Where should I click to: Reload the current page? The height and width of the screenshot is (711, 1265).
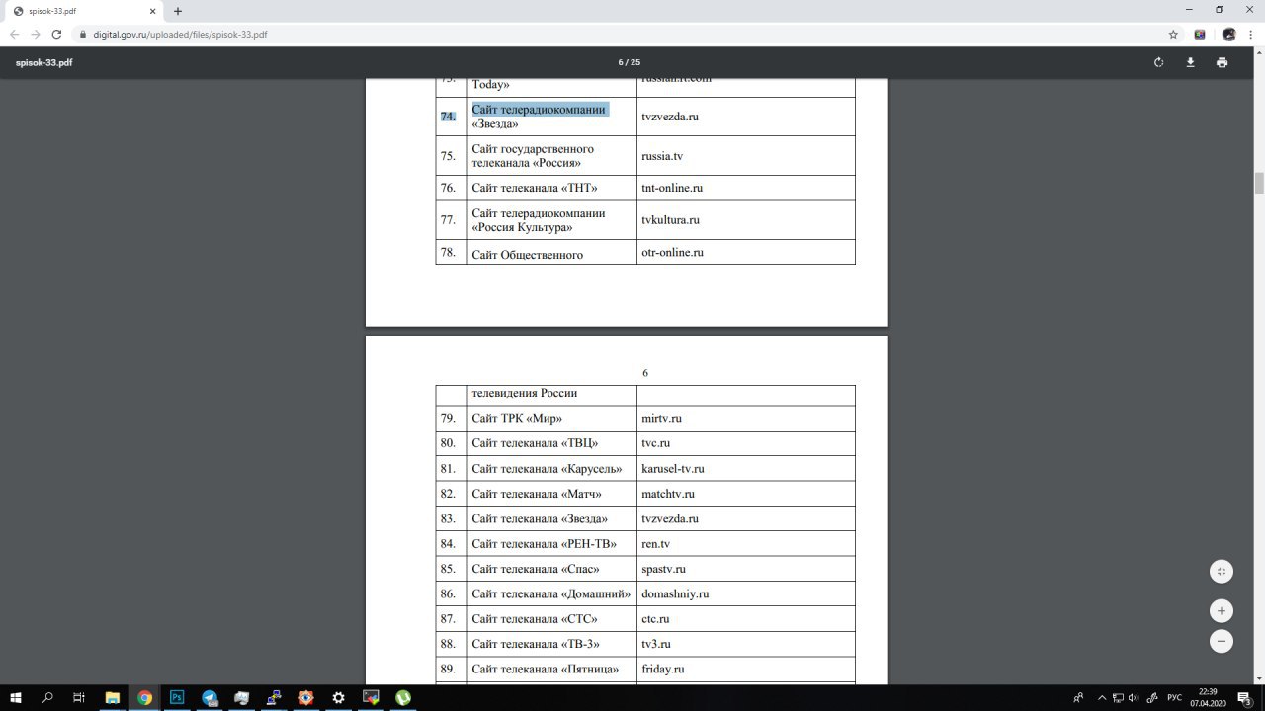tap(57, 34)
